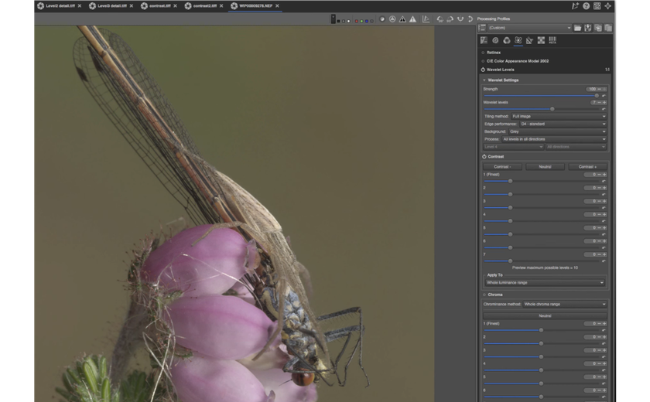Open the Raw tools tab icon
This screenshot has width=650, height=402.
pos(541,40)
